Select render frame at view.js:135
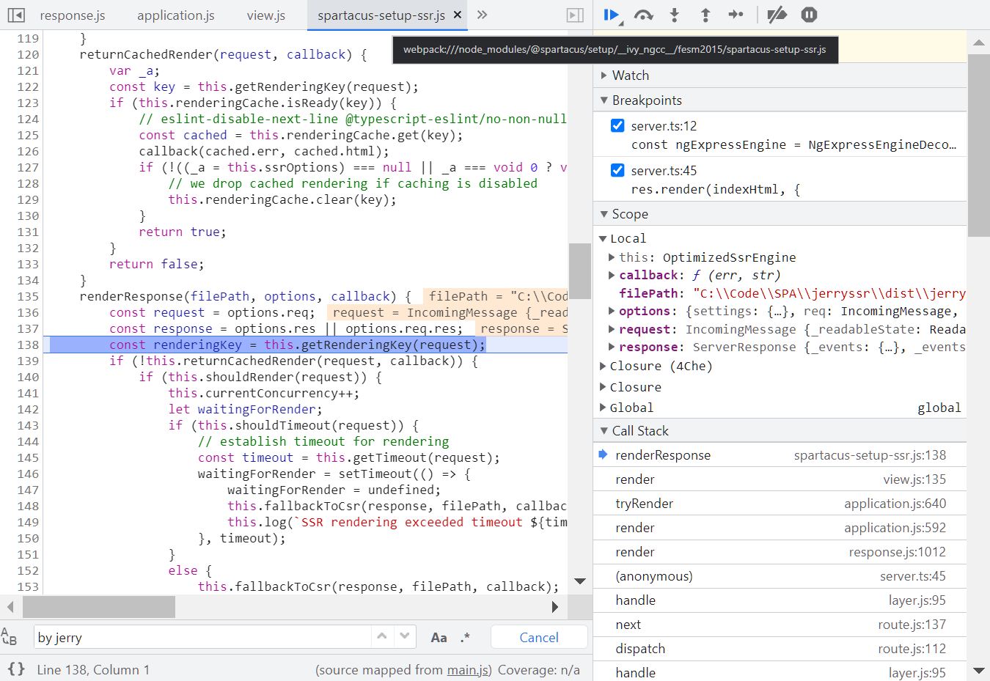Viewport: 990px width, 681px height. pos(780,479)
